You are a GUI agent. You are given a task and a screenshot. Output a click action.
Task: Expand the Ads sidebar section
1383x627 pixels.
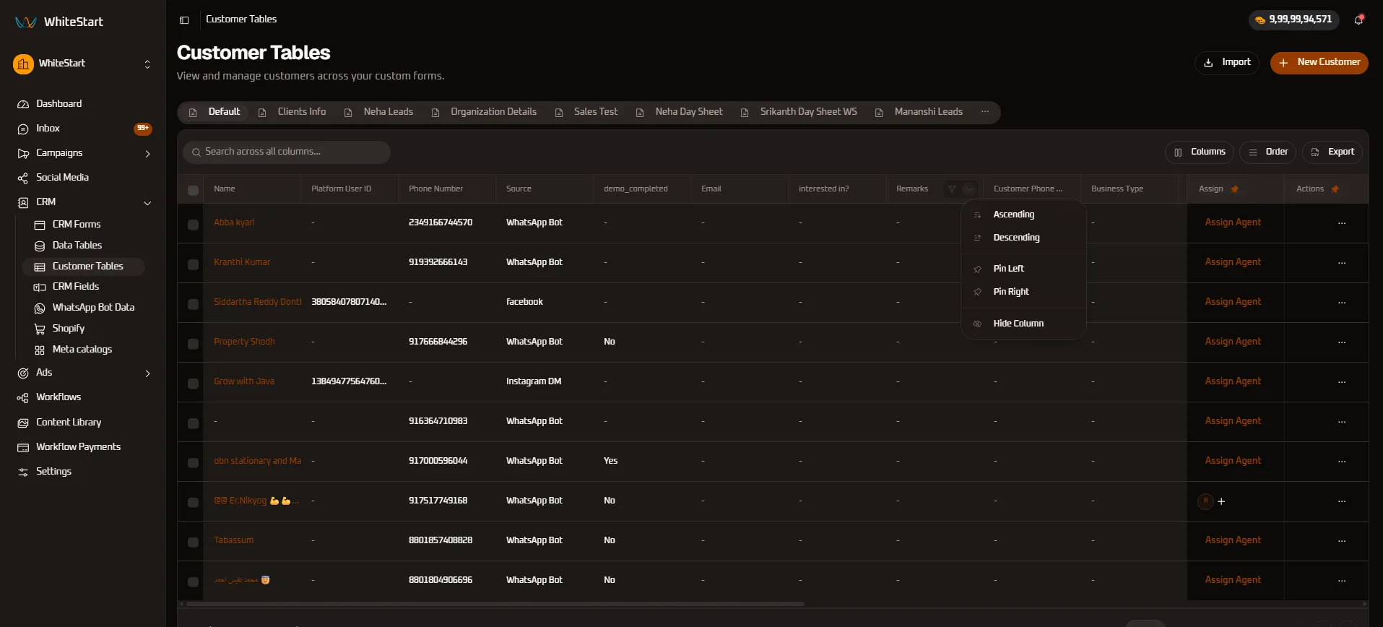point(147,373)
